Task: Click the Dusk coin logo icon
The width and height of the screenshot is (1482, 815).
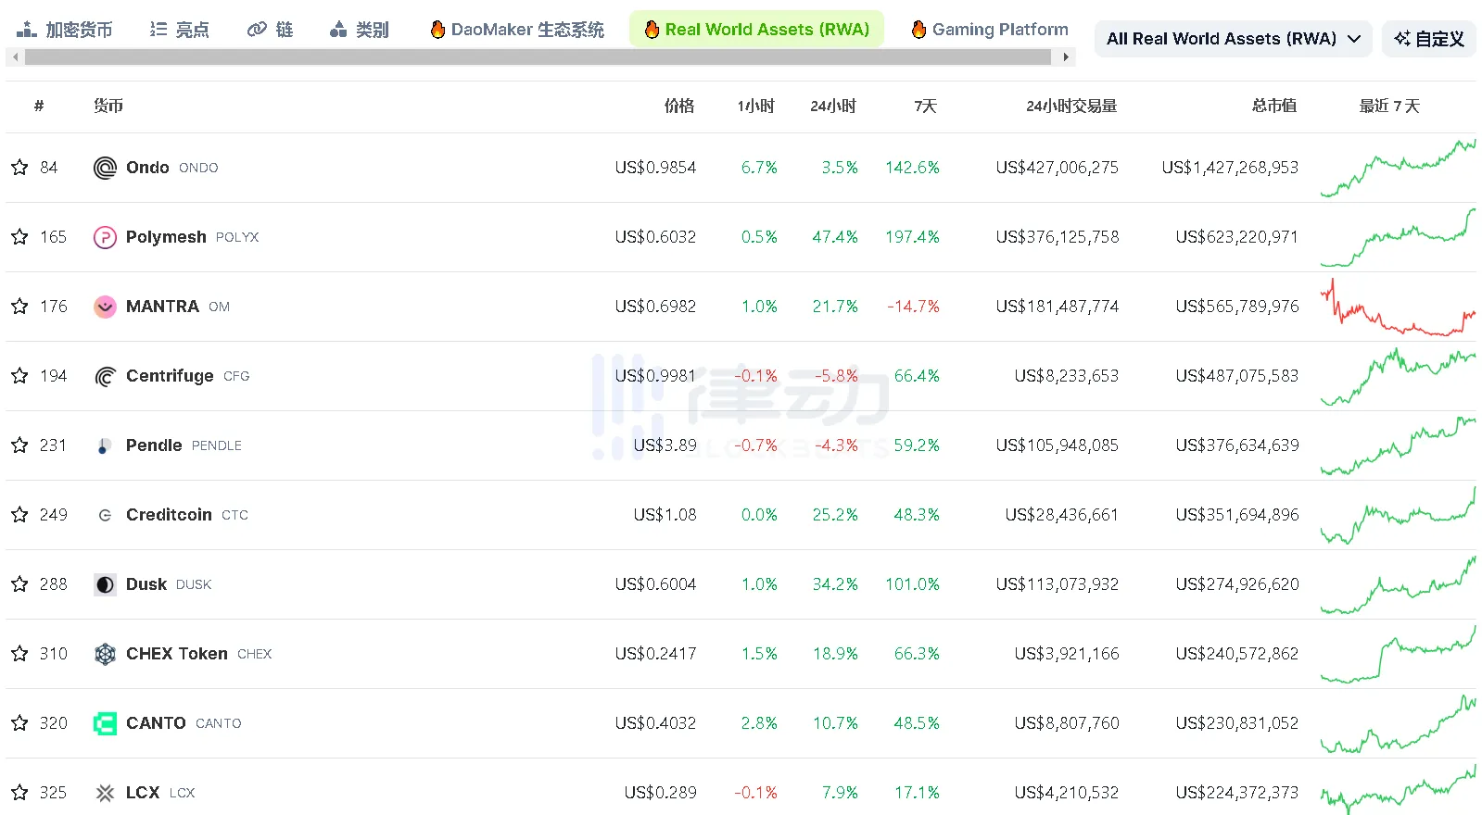Action: tap(105, 584)
